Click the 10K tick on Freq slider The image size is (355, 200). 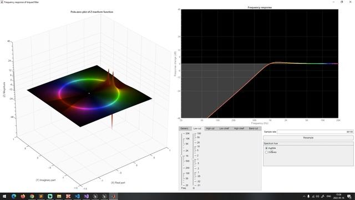(x=187, y=139)
